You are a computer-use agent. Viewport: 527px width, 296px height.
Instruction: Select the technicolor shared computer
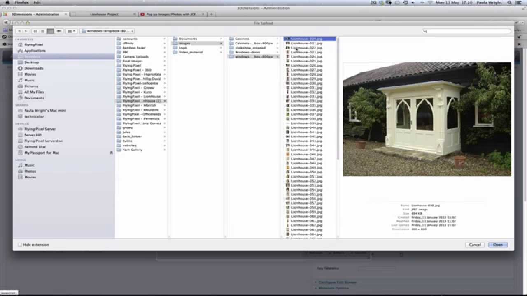tap(34, 116)
